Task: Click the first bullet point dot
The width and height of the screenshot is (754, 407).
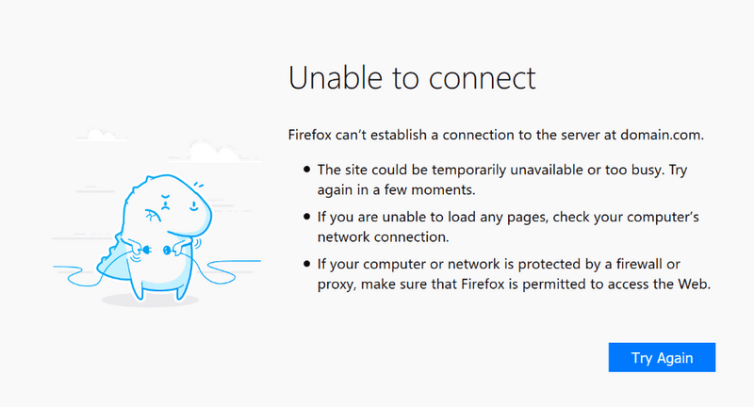Action: coord(305,170)
